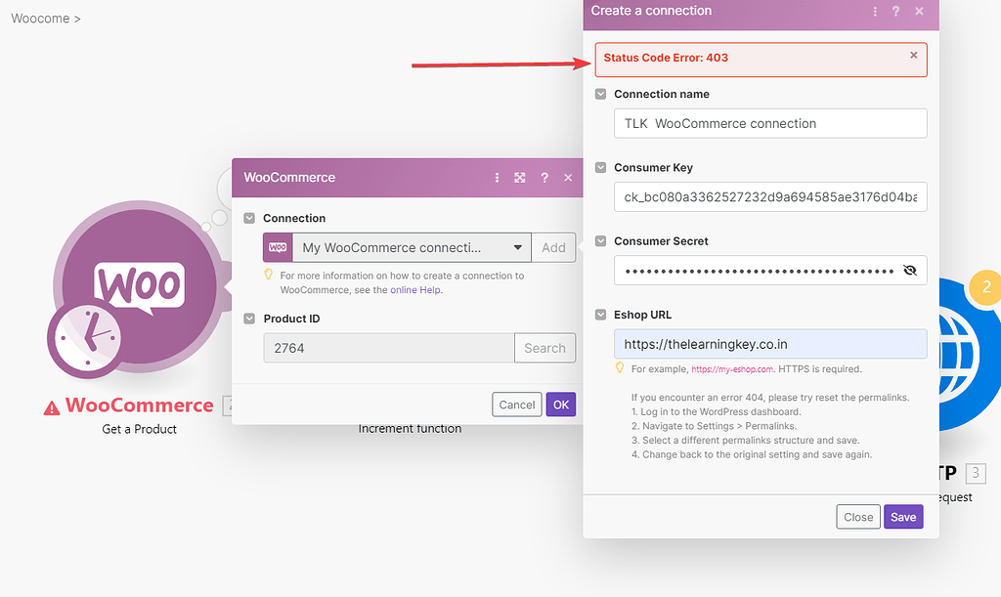Screen dimensions: 1001x597
Task: Click the lightbulb hint icon under Eshop URL
Action: coord(619,368)
